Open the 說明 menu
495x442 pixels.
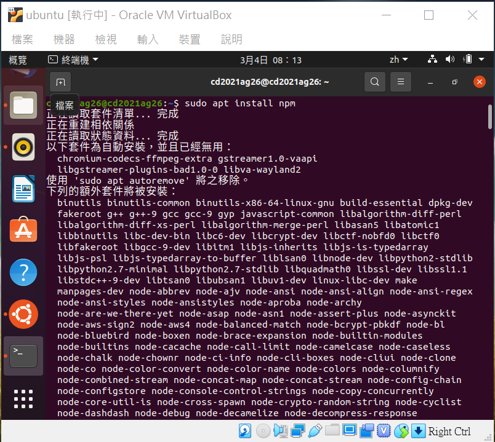point(231,39)
